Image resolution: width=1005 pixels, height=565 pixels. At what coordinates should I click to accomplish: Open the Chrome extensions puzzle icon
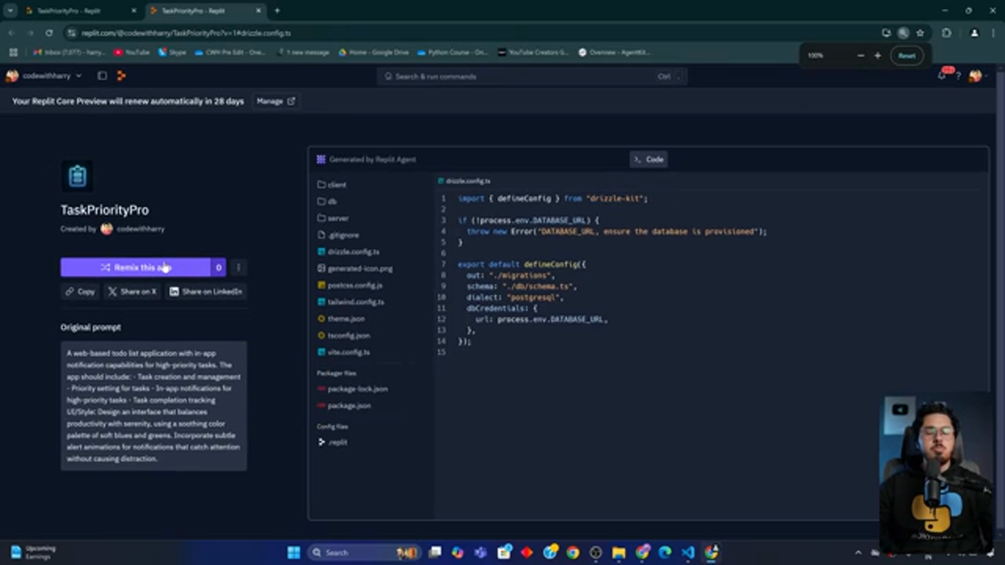tap(946, 33)
